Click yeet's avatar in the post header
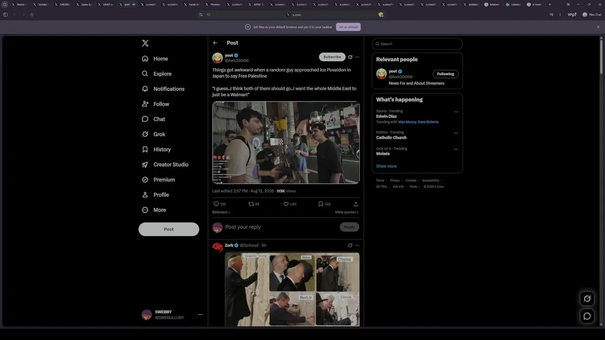The width and height of the screenshot is (605, 340). 217,58
